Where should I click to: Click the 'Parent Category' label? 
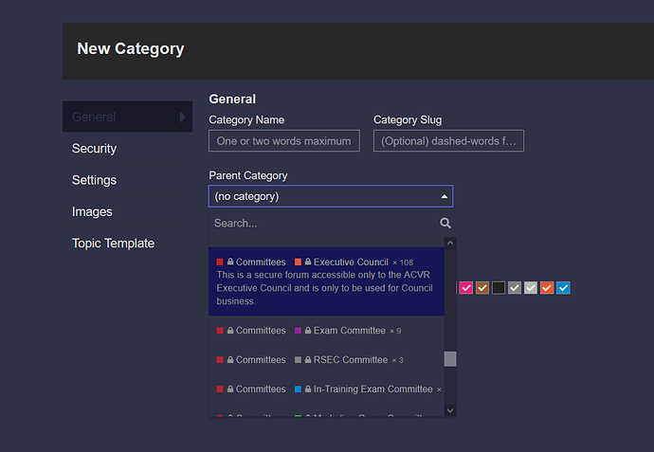pyautogui.click(x=248, y=175)
